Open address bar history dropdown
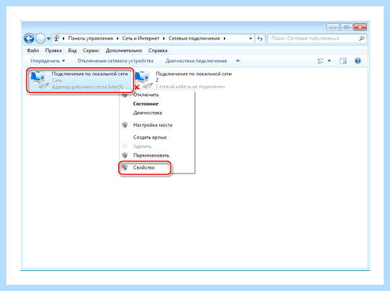Image resolution: width=390 pixels, height=291 pixels. tap(250, 38)
